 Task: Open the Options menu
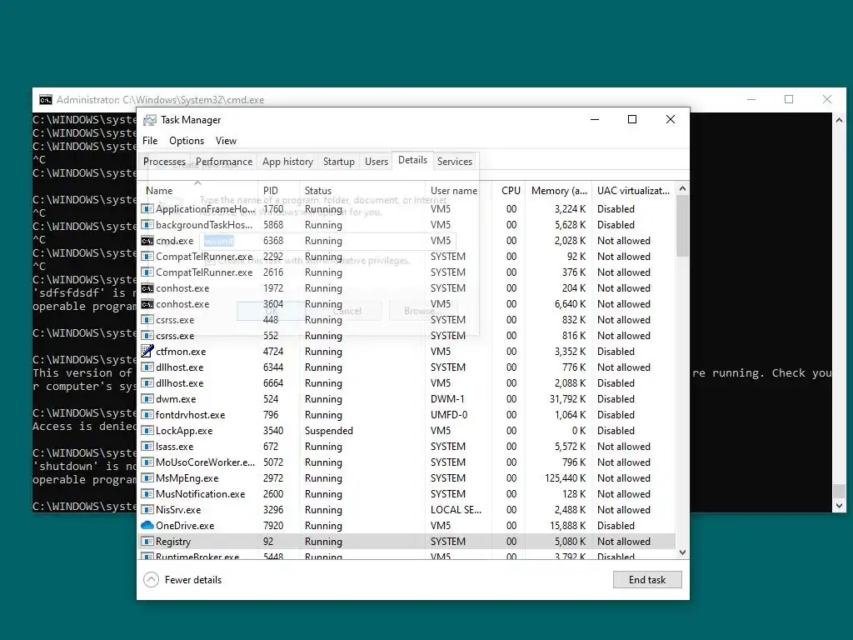[187, 140]
